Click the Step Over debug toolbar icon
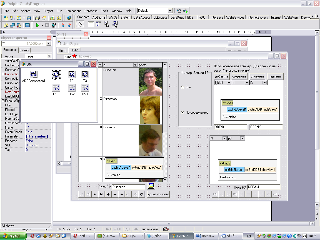This screenshot has width=320, height=240. pos(69,25)
